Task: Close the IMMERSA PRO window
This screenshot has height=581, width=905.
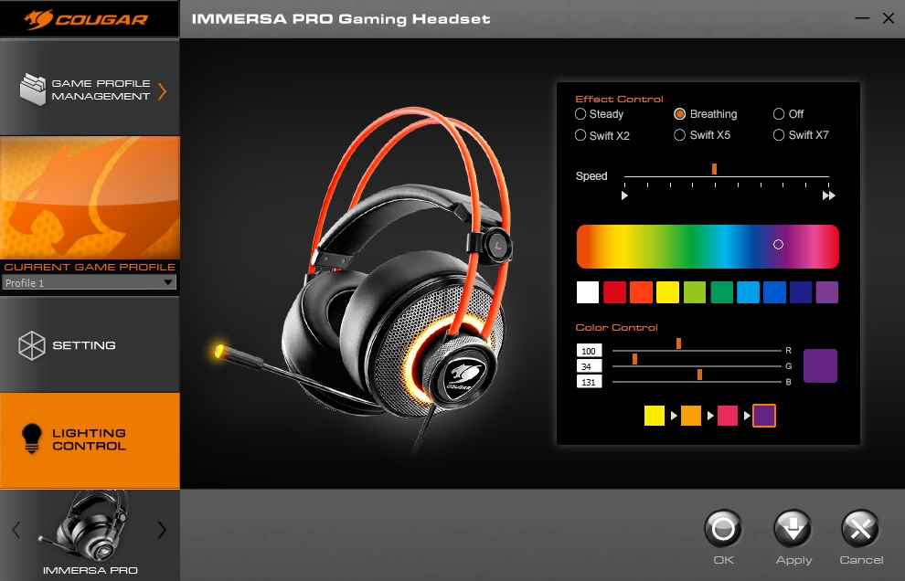Action: click(x=889, y=18)
